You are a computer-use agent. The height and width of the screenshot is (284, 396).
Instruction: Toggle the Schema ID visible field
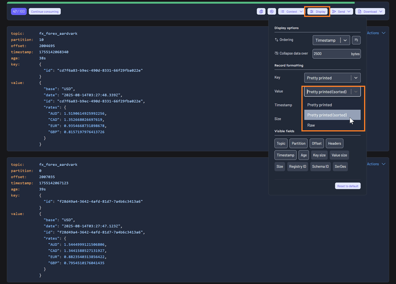click(320, 166)
